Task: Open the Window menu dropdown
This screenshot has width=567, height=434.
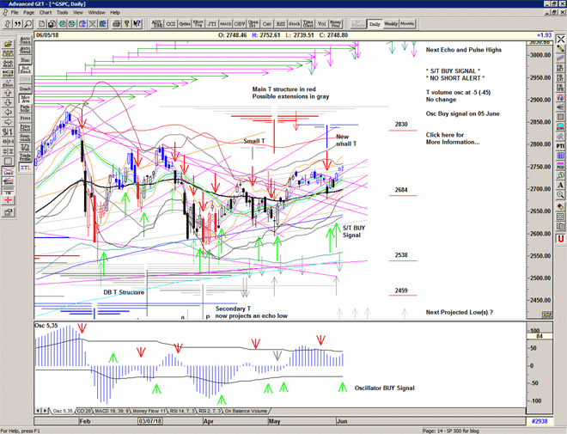Action: point(96,13)
